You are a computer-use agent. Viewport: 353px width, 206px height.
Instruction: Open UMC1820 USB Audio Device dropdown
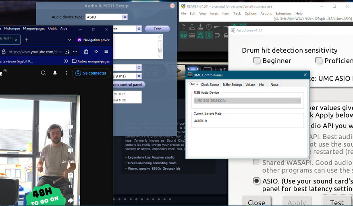click(247, 101)
